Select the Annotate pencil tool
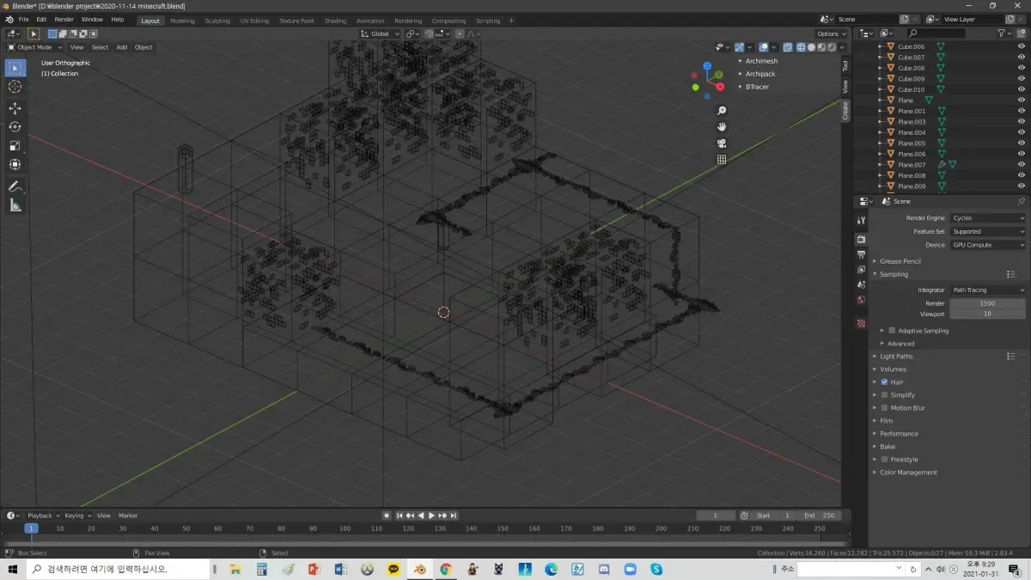 (x=15, y=186)
